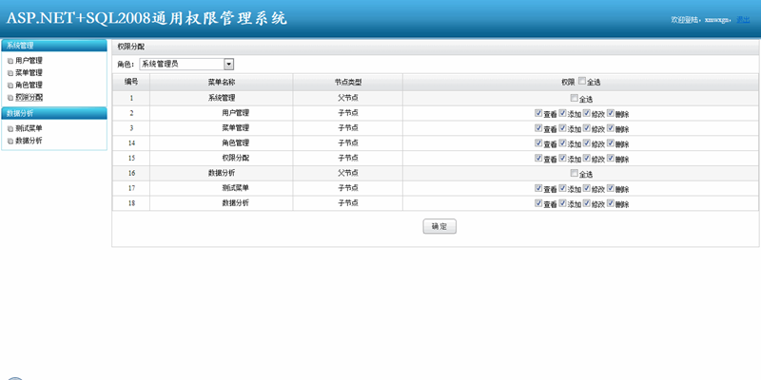Open 用户管理 in the sidebar
This screenshot has height=380, width=761.
pos(29,61)
